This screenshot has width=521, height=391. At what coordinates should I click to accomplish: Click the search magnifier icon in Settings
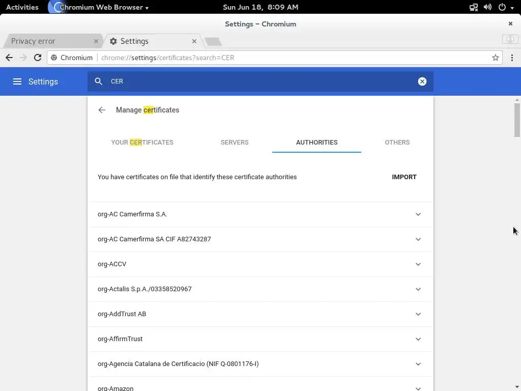pyautogui.click(x=98, y=81)
